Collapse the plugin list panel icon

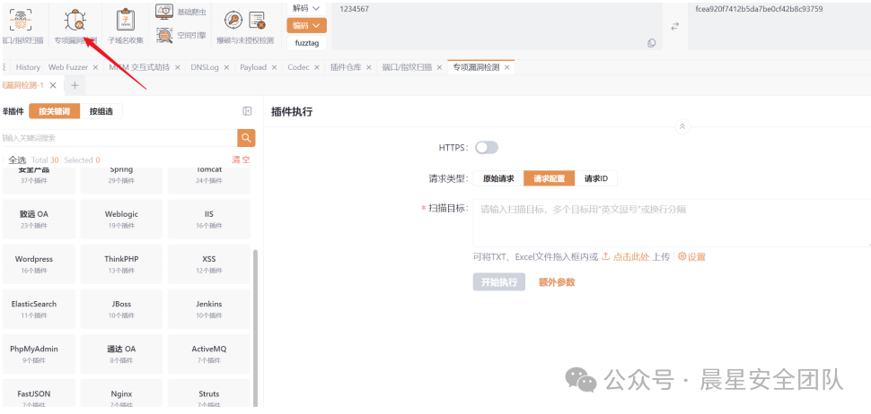click(247, 111)
